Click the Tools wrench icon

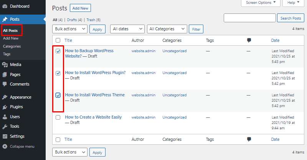pos(5,127)
